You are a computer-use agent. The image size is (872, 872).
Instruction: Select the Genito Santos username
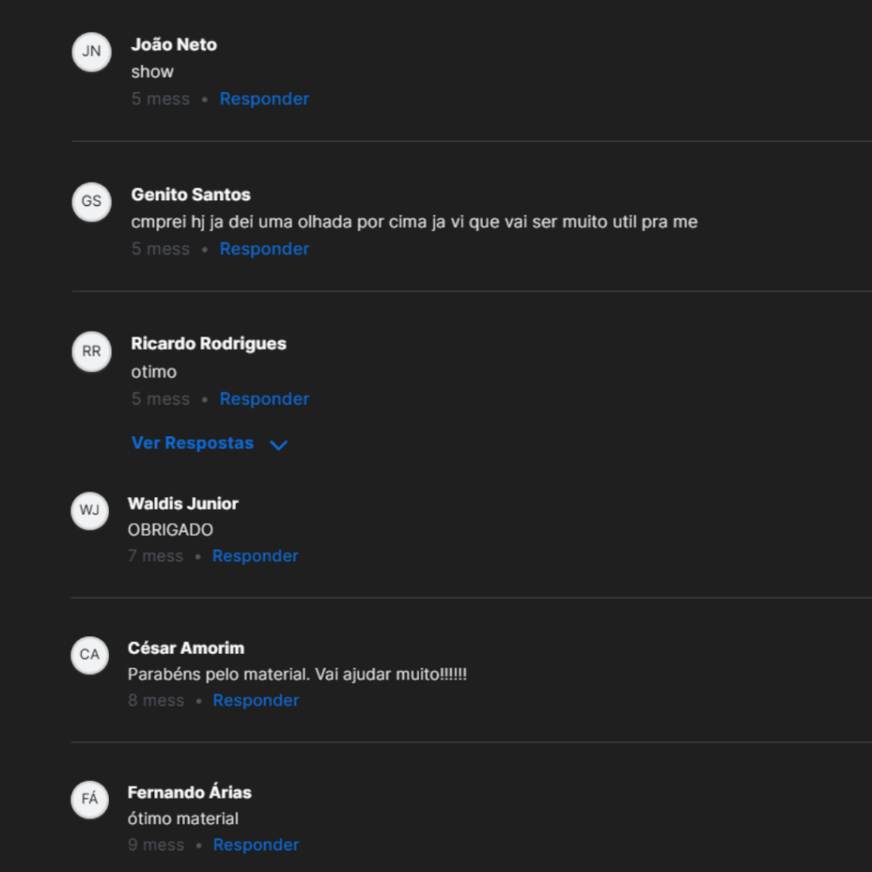[x=191, y=195]
